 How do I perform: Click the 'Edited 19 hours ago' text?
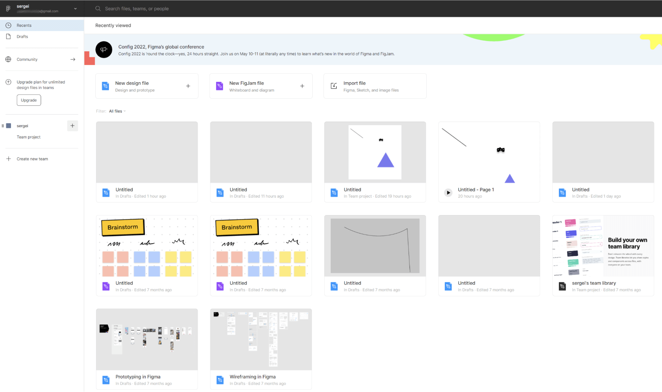point(393,196)
